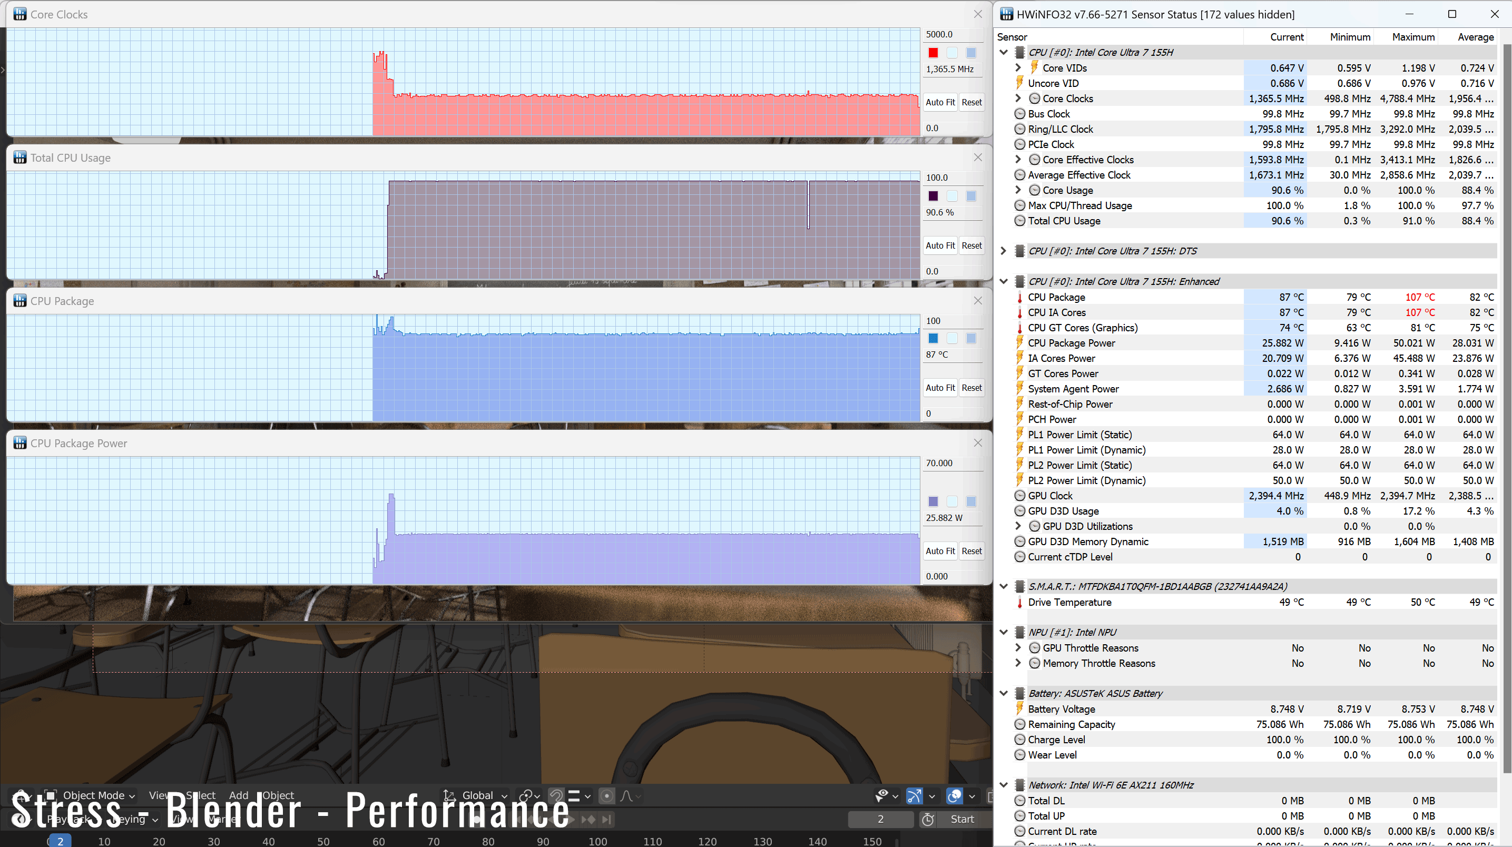This screenshot has width=1512, height=847.
Task: Click the thermometer icon beside CPU GT Cores
Action: [x=1019, y=328]
